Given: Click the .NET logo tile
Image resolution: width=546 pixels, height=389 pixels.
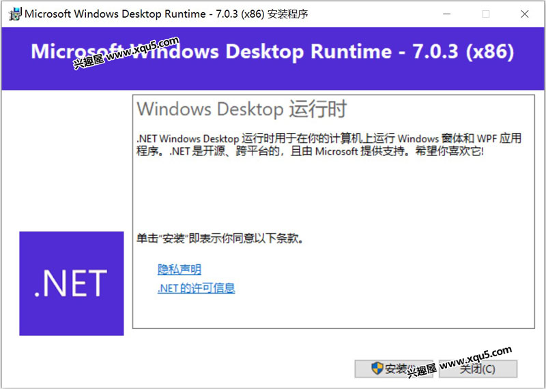Looking at the screenshot, I should pos(72,283).
